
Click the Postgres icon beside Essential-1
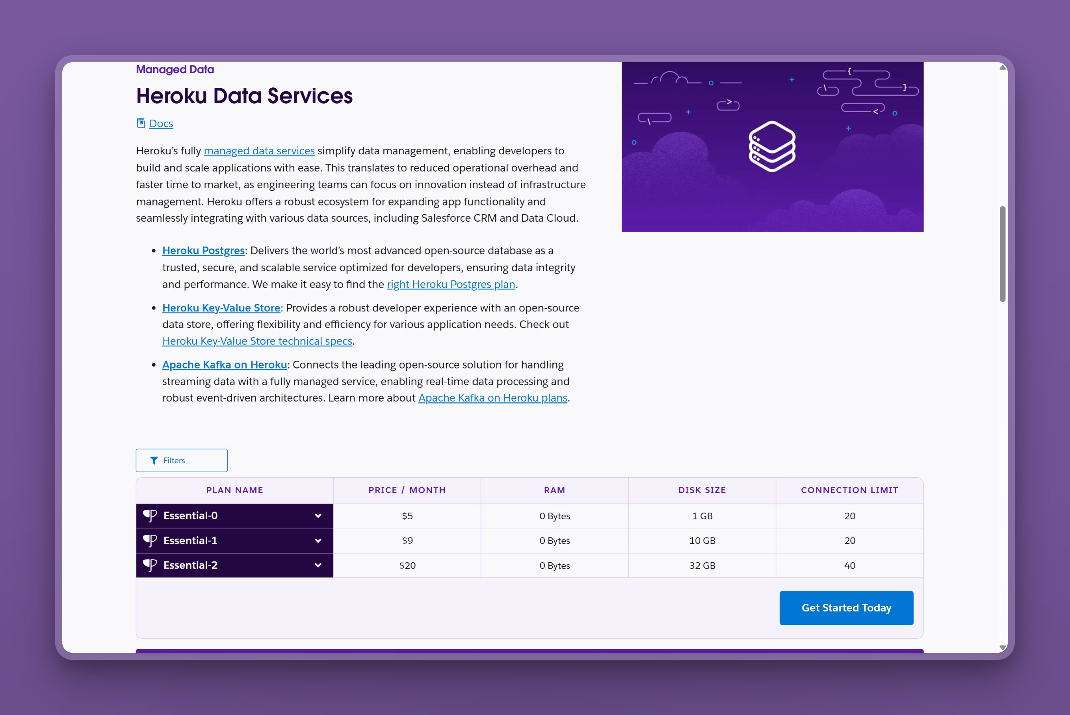[150, 541]
